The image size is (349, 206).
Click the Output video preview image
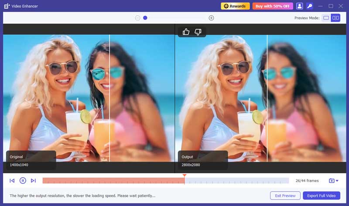(260, 98)
